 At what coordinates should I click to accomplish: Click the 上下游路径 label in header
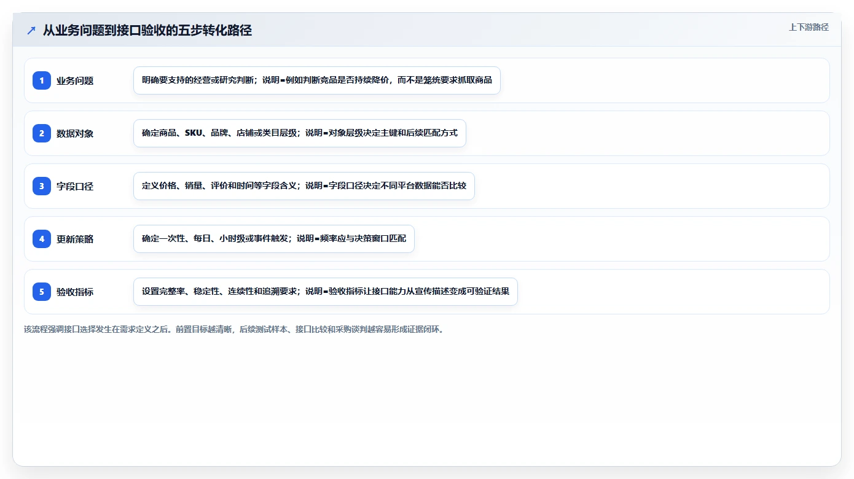click(x=809, y=27)
